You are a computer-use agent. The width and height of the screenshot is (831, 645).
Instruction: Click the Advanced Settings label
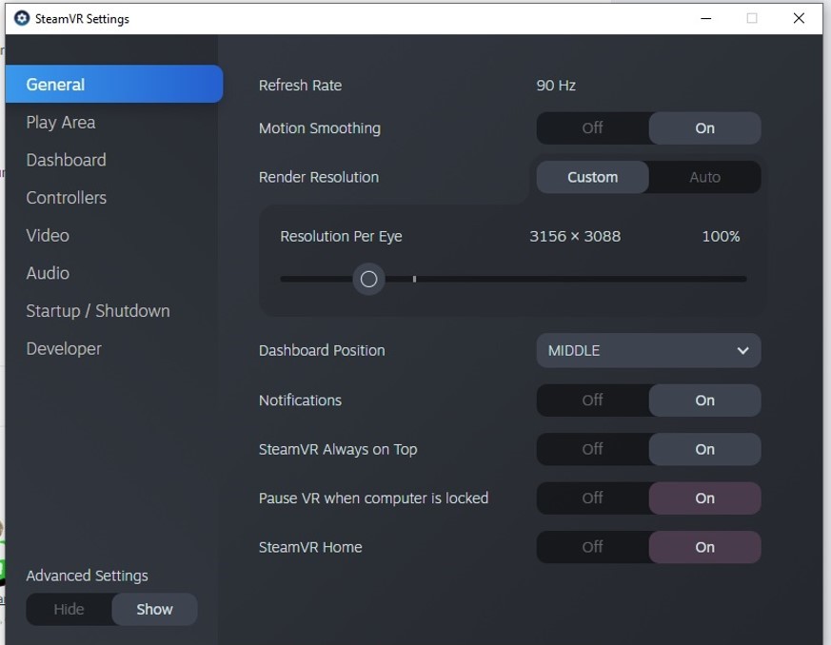87,576
